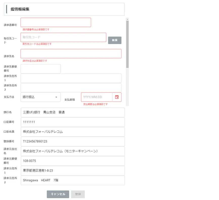Click the error text 請求先名は必須項目です
The width and height of the screenshot is (219, 200).
coord(35,61)
